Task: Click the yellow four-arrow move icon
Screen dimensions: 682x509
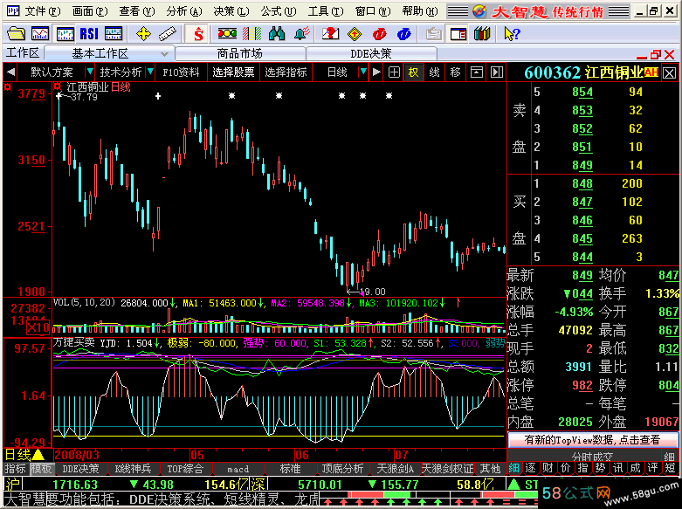Action: coord(143,33)
